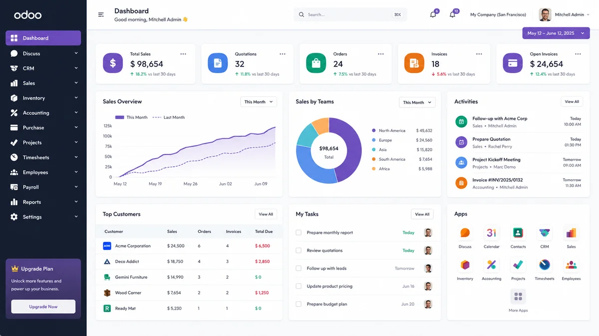599x336 pixels.
Task: Expand the Settings sidebar chevron
Action: (76, 217)
